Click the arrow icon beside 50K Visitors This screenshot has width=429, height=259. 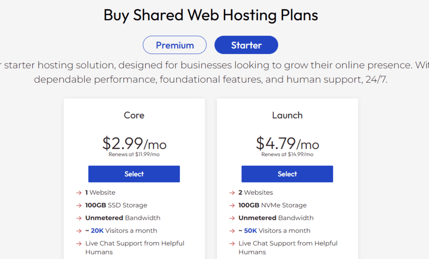point(232,231)
